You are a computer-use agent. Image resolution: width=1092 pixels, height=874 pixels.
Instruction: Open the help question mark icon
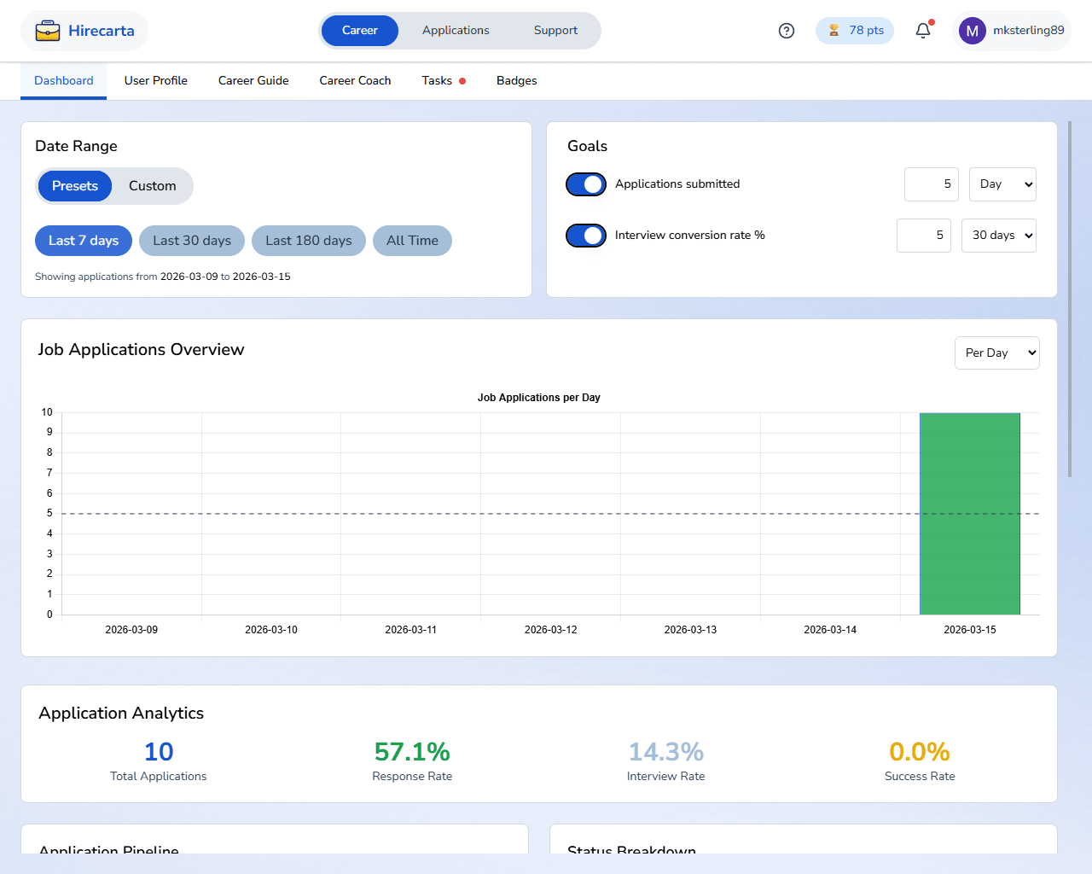click(787, 31)
